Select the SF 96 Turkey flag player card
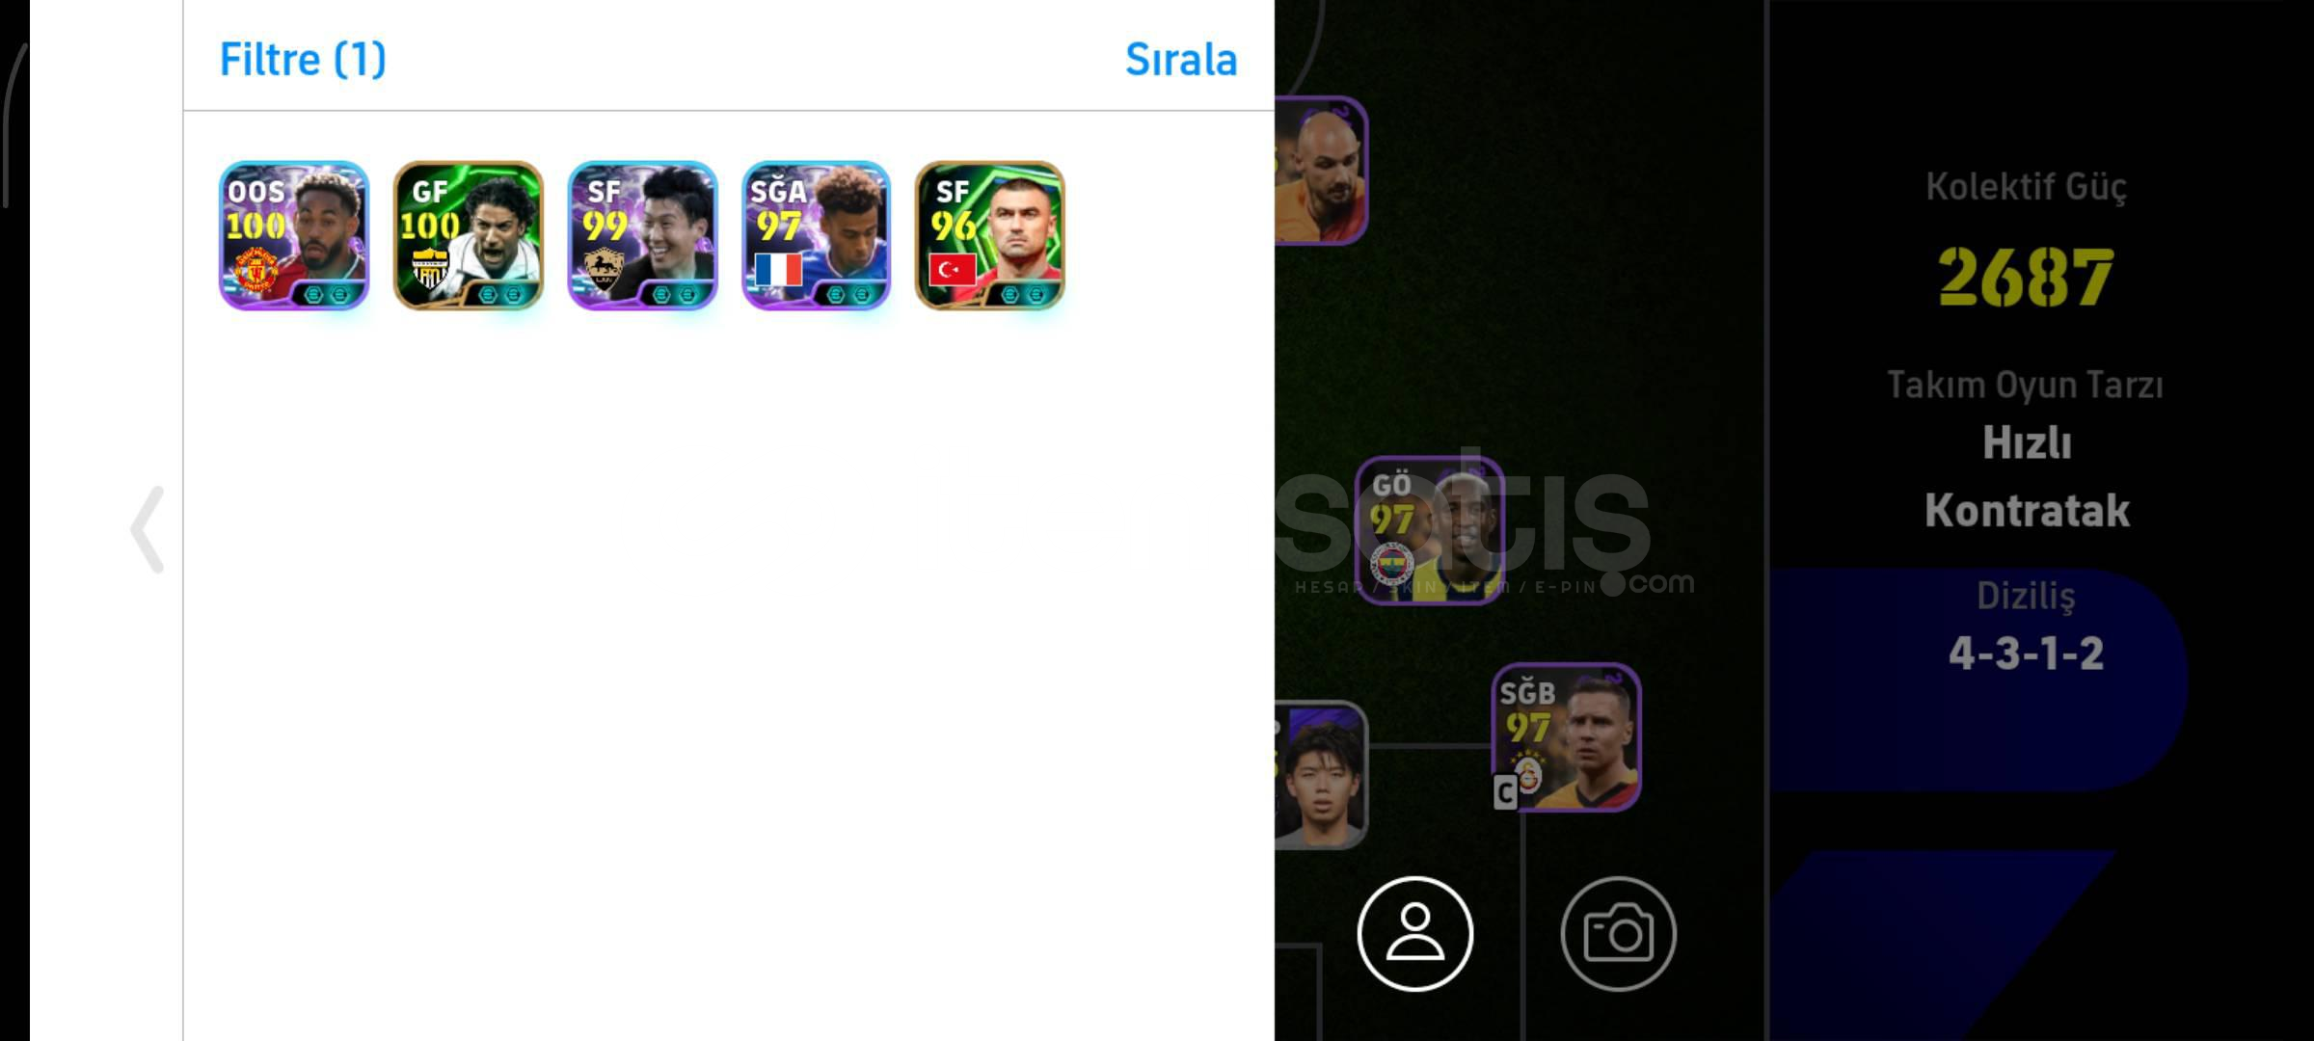Viewport: 2314px width, 1041px height. (x=990, y=235)
